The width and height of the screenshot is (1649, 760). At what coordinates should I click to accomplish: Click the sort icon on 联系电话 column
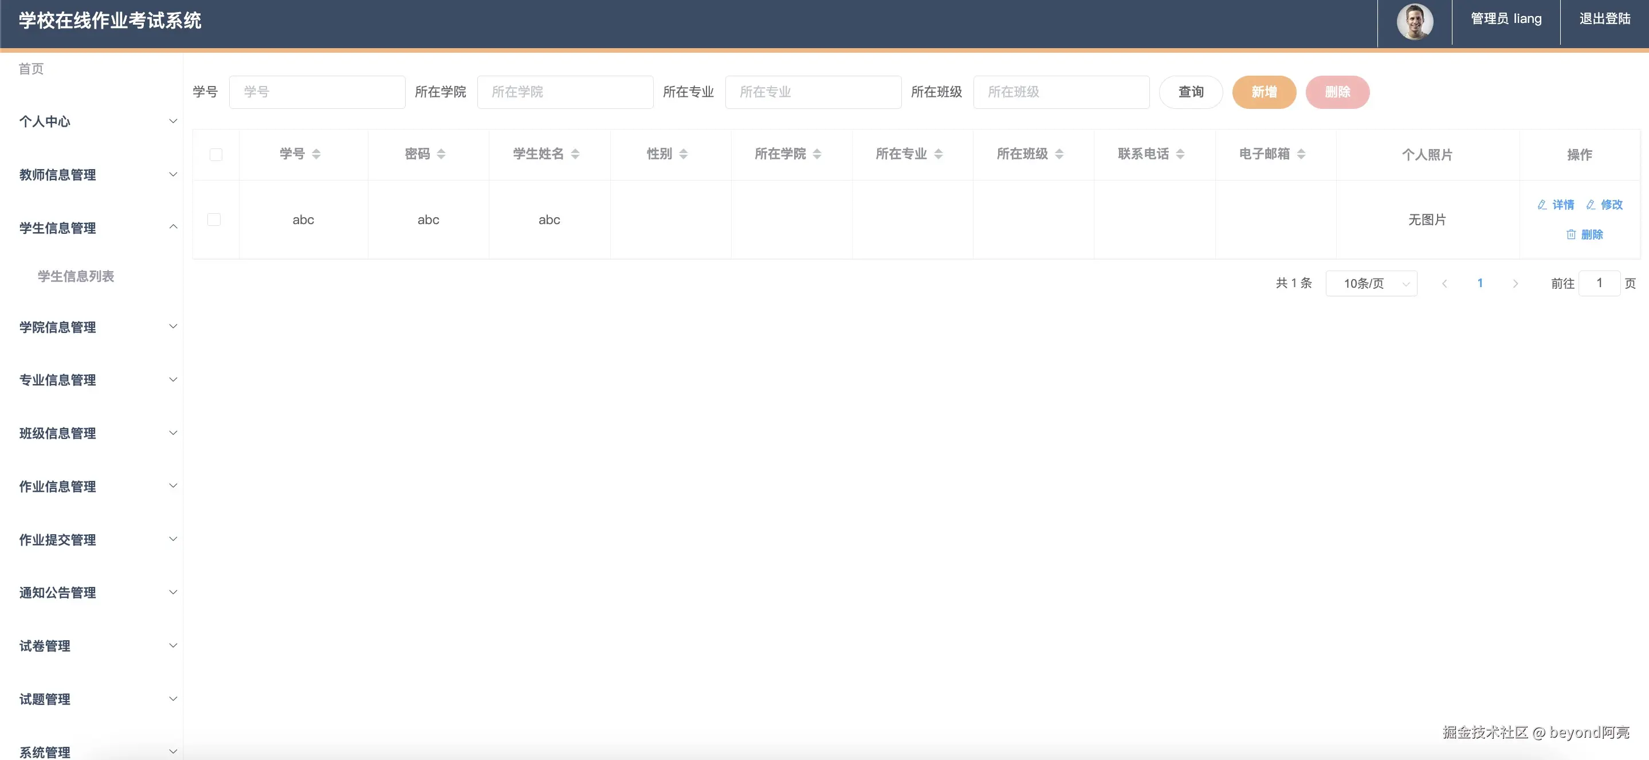click(1183, 154)
